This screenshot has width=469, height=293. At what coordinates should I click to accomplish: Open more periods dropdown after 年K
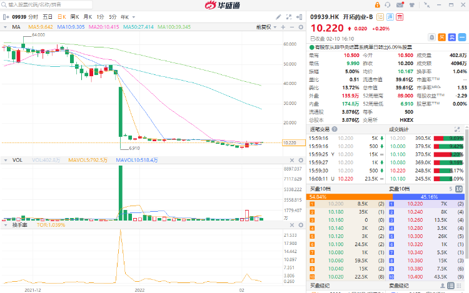point(134,17)
